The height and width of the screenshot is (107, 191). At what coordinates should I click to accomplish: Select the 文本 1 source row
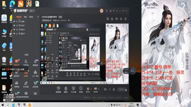click(x=26, y=26)
